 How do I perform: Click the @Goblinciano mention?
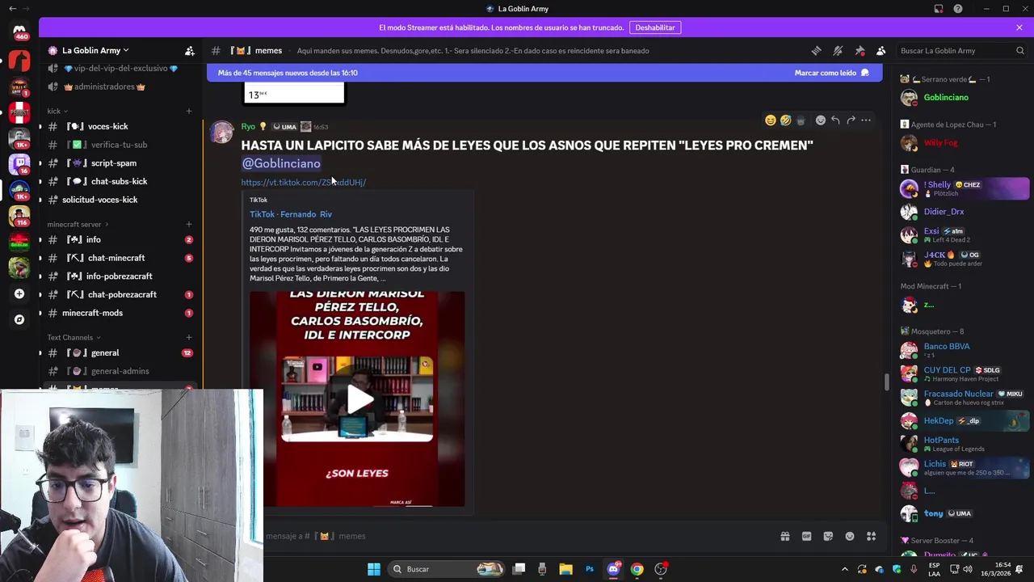[x=281, y=163]
